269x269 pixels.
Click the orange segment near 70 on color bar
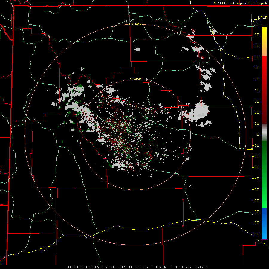tap(264, 51)
